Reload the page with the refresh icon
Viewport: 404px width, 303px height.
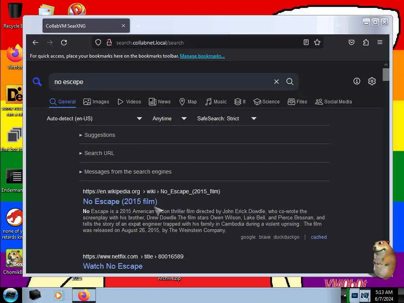point(64,43)
